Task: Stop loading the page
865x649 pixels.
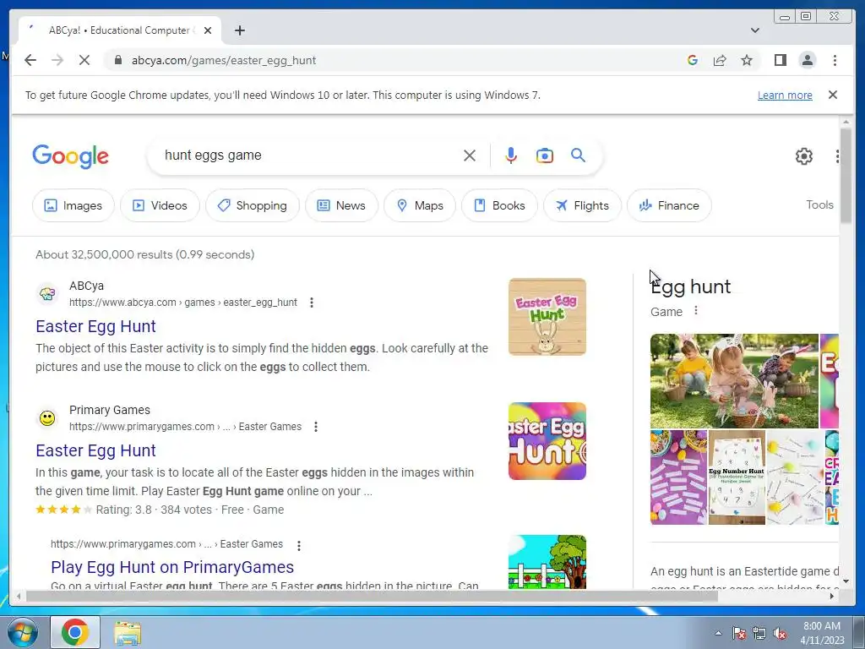Action: pyautogui.click(x=84, y=60)
